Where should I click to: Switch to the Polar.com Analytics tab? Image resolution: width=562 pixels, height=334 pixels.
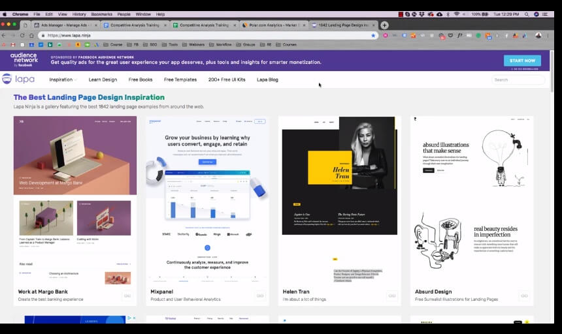[274, 25]
